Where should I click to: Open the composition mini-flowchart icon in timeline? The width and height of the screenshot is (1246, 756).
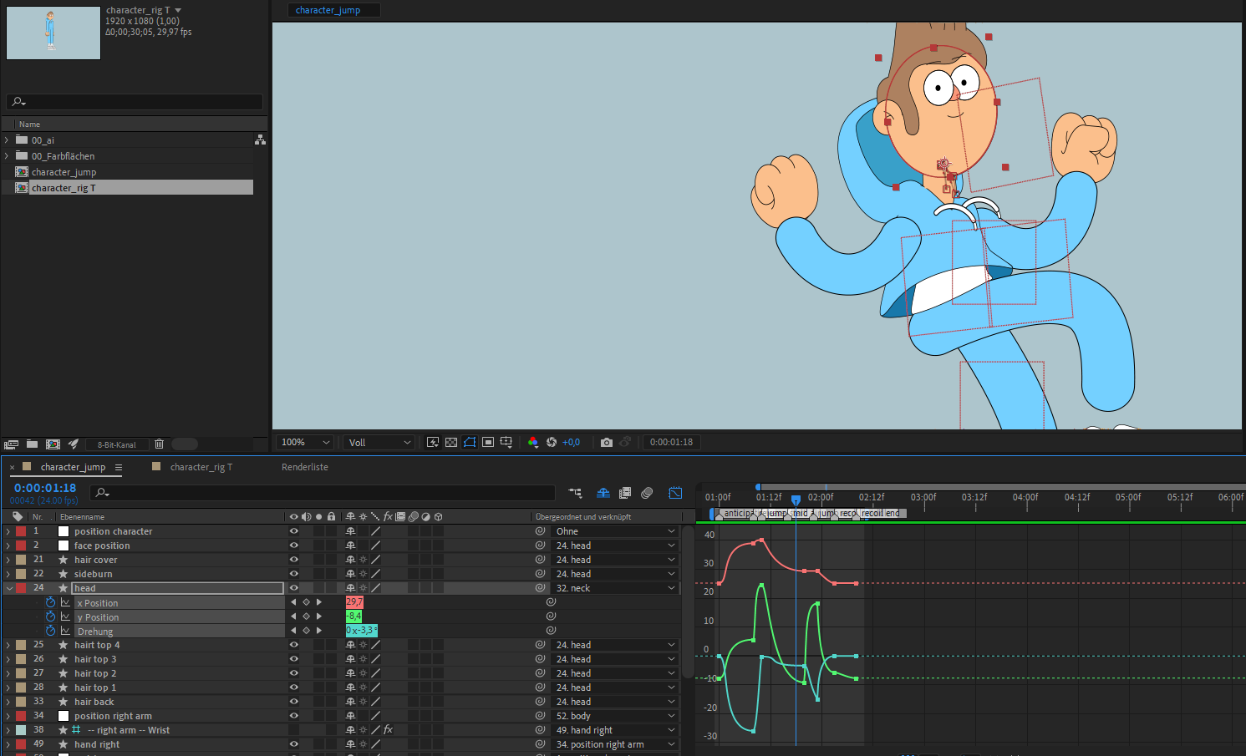click(x=575, y=493)
